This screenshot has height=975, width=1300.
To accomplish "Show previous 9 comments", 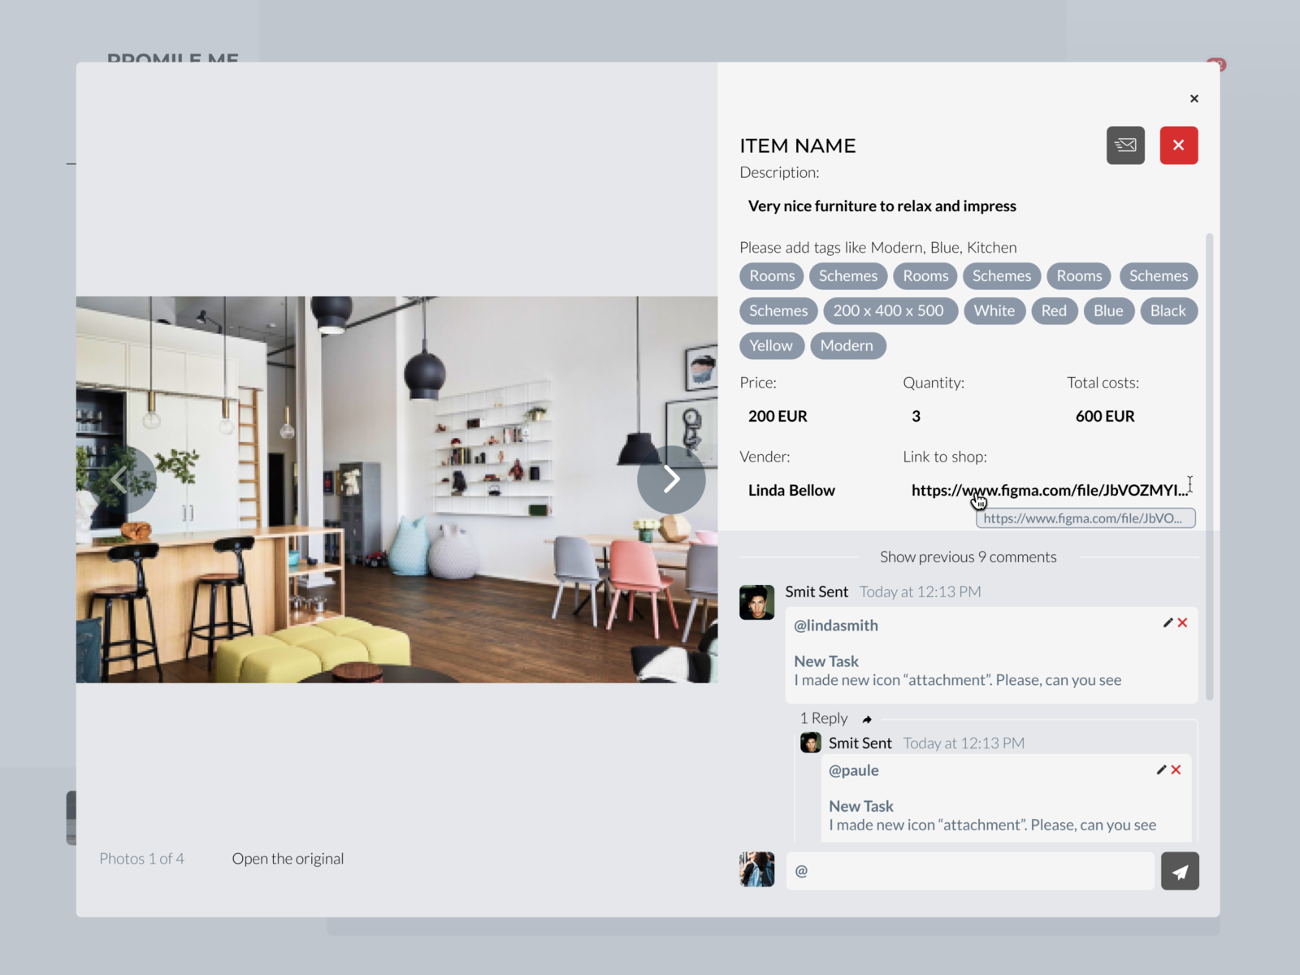I will tap(968, 557).
